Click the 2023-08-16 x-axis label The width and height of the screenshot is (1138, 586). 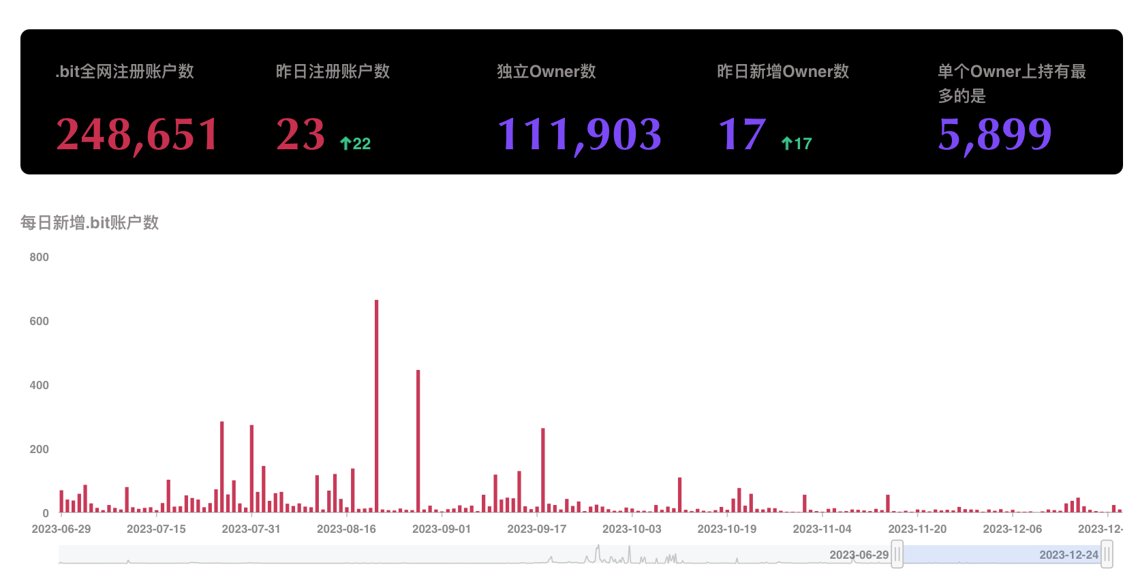(x=346, y=529)
